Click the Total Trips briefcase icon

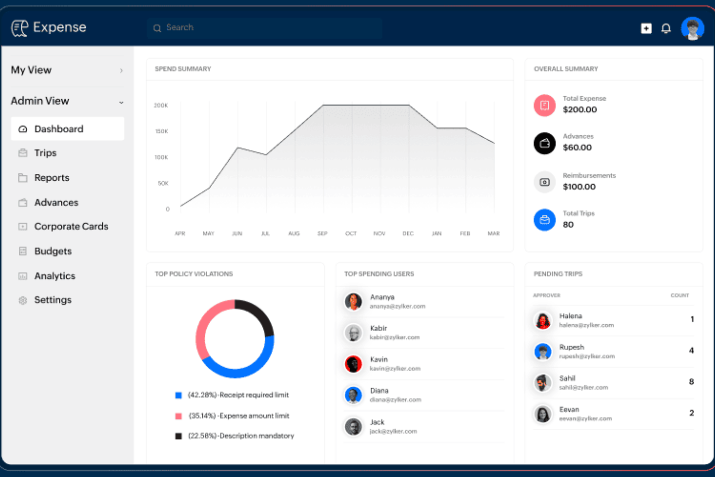(544, 220)
